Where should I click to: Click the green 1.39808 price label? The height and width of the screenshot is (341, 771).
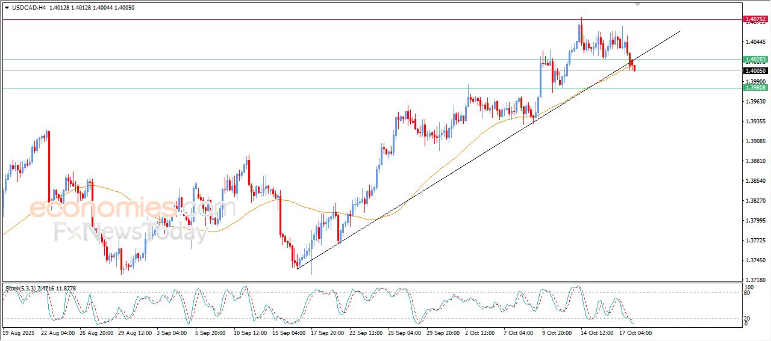point(755,88)
